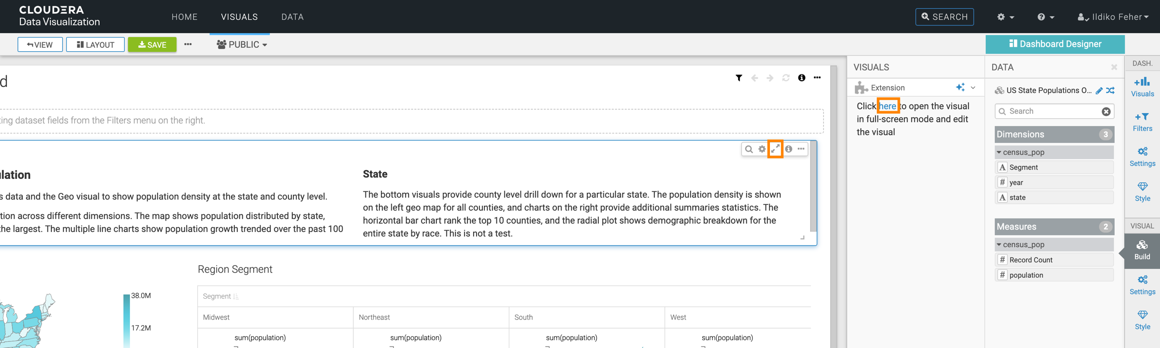
Task: Click the dashboard filter funnel icon
Action: pyautogui.click(x=739, y=78)
